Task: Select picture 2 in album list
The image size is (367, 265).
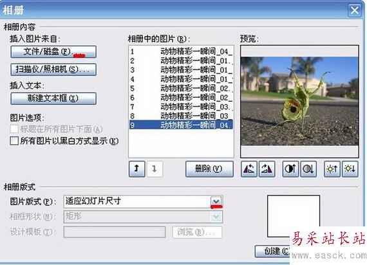Action: pyautogui.click(x=182, y=61)
